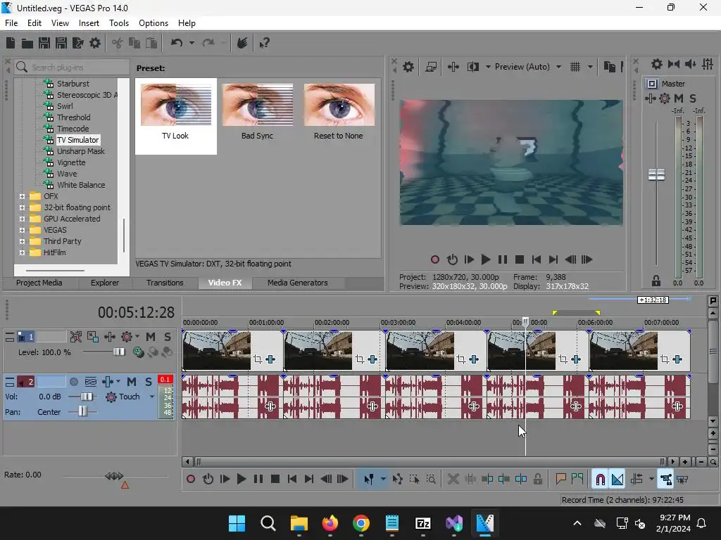Open Video Preview settings gear icon
This screenshot has height=540, width=721.
(x=408, y=67)
